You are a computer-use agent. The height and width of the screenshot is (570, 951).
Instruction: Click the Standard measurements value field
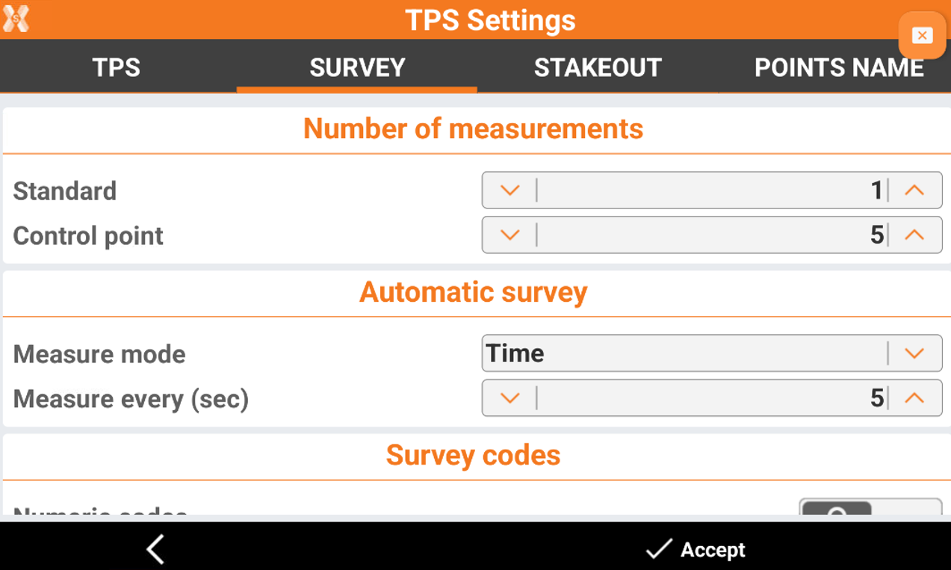click(x=712, y=190)
